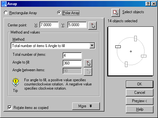Click the tip text about counterclockwise rotation
158x118 pixels.
click(58, 84)
